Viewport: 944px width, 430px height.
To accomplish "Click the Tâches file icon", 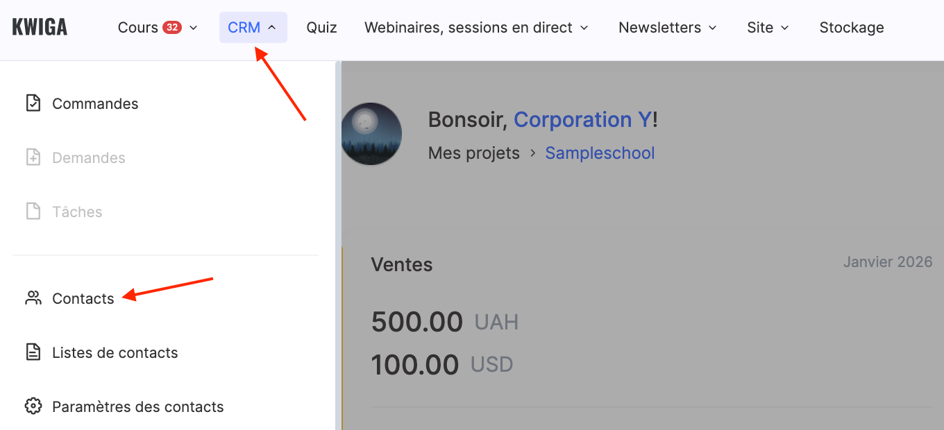I will (x=33, y=212).
